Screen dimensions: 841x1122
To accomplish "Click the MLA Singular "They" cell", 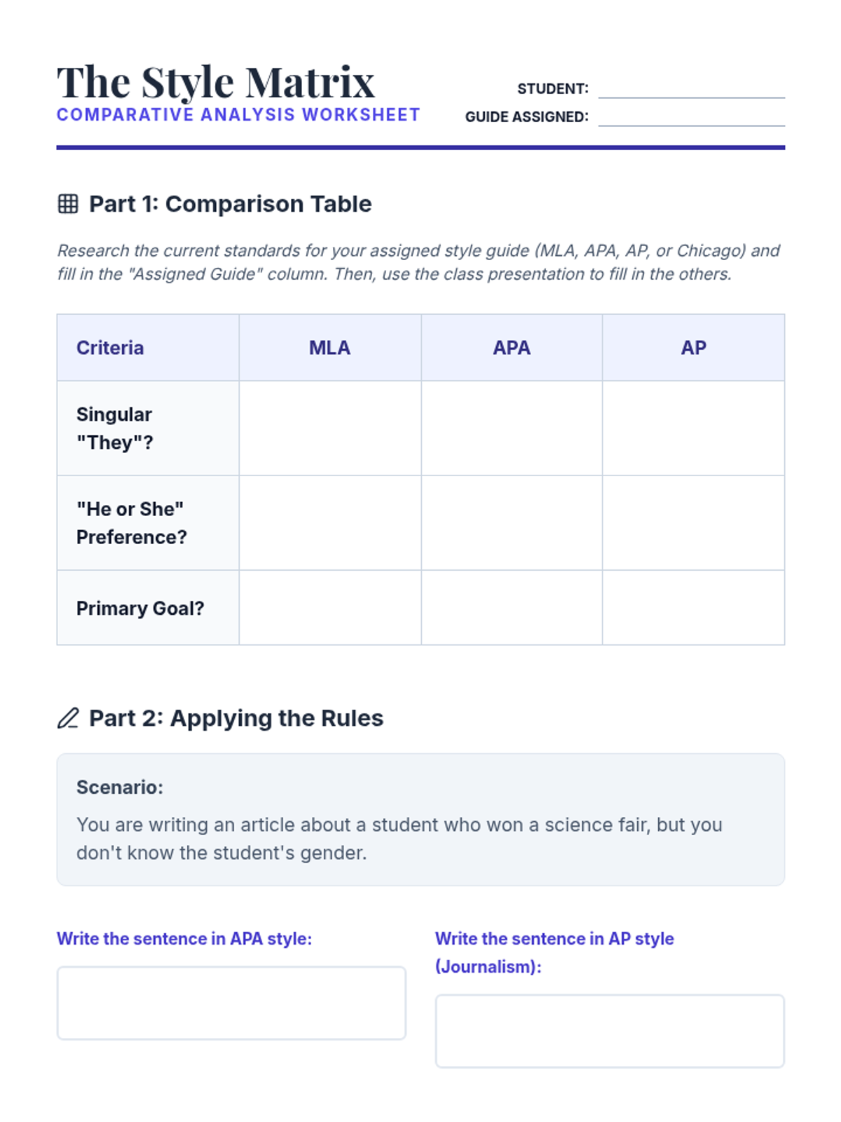I will click(x=330, y=428).
